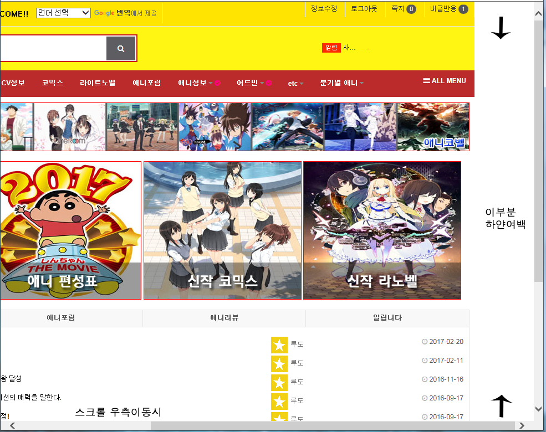The height and width of the screenshot is (432, 546).
Task: Expand the etc dropdown menu
Action: [x=295, y=83]
